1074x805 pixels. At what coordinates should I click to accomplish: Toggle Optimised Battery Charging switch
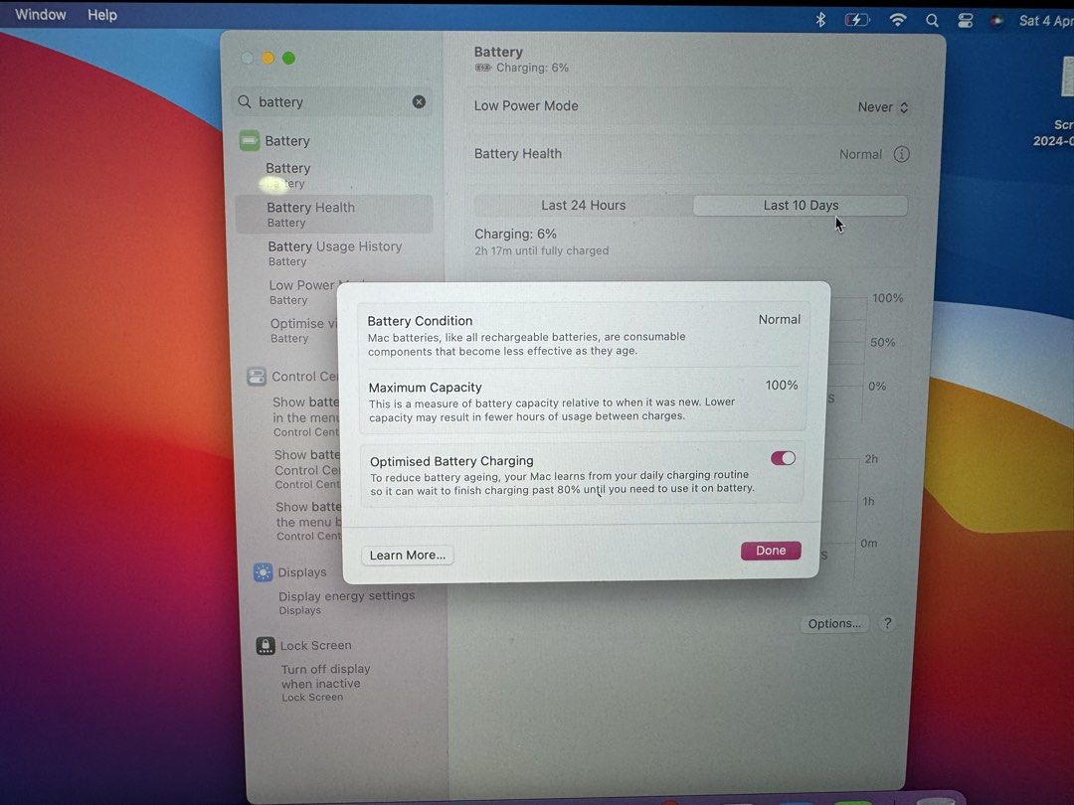(783, 458)
